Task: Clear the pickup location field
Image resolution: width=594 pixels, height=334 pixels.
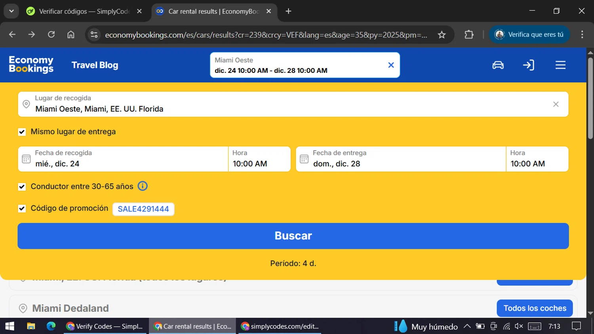Action: pos(556,104)
